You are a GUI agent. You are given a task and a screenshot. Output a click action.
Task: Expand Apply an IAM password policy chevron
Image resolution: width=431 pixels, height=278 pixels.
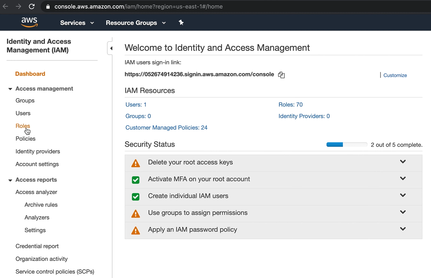tap(403, 229)
